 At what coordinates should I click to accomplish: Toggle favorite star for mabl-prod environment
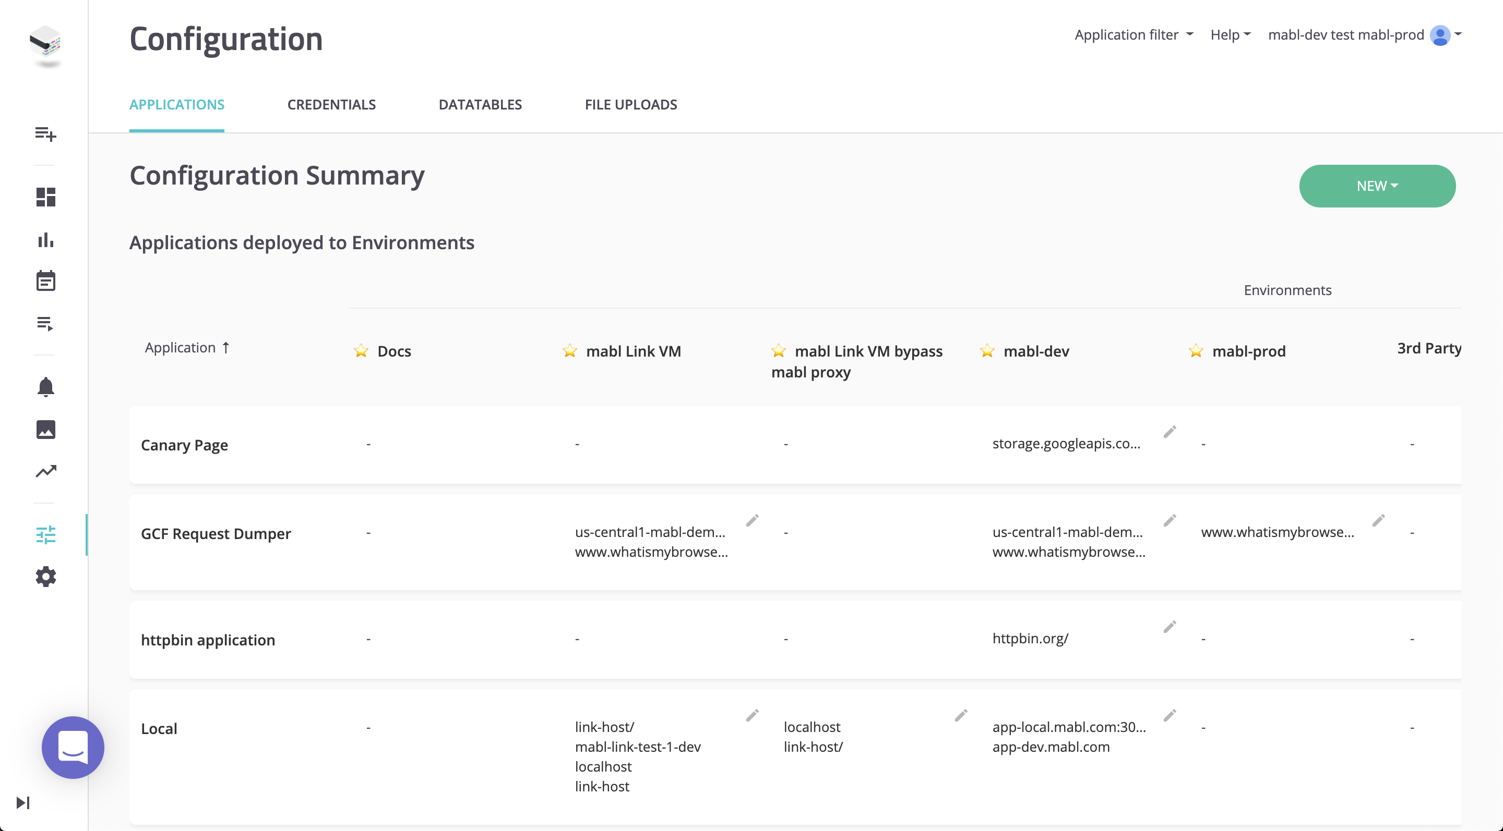point(1196,351)
